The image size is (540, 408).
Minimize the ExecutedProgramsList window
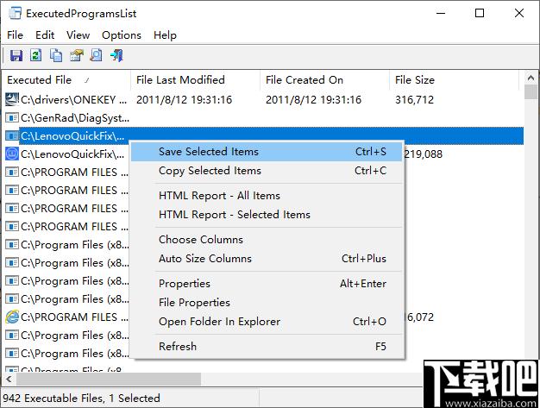pos(441,14)
